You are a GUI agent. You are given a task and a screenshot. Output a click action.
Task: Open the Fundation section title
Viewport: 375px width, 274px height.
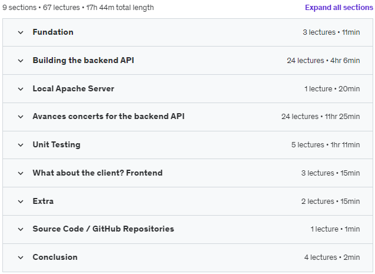click(53, 32)
